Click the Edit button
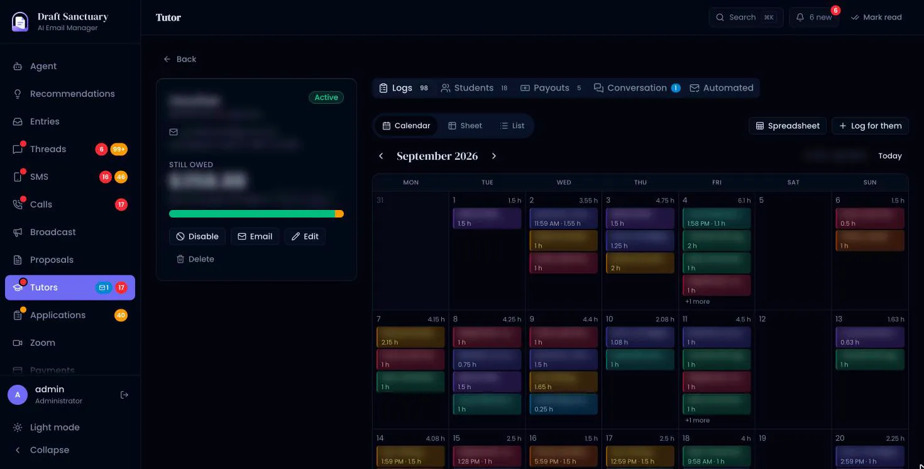Viewport: 924px width, 469px height. [305, 236]
